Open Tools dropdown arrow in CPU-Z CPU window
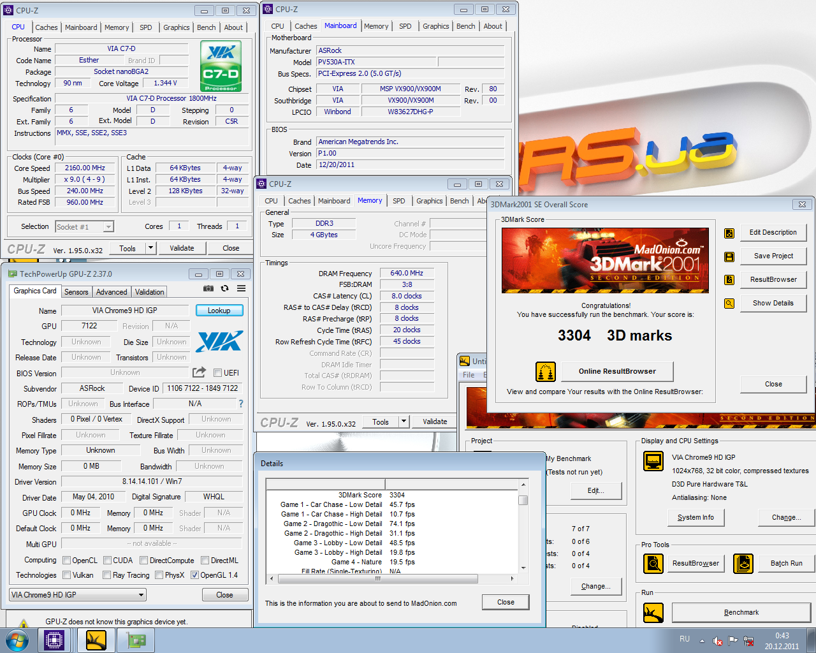 (x=150, y=248)
